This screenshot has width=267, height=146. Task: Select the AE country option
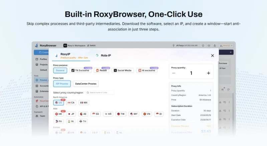(83, 114)
